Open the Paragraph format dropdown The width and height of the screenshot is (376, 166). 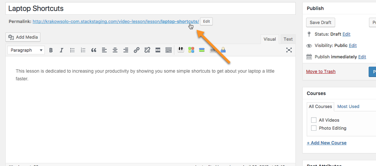click(26, 50)
